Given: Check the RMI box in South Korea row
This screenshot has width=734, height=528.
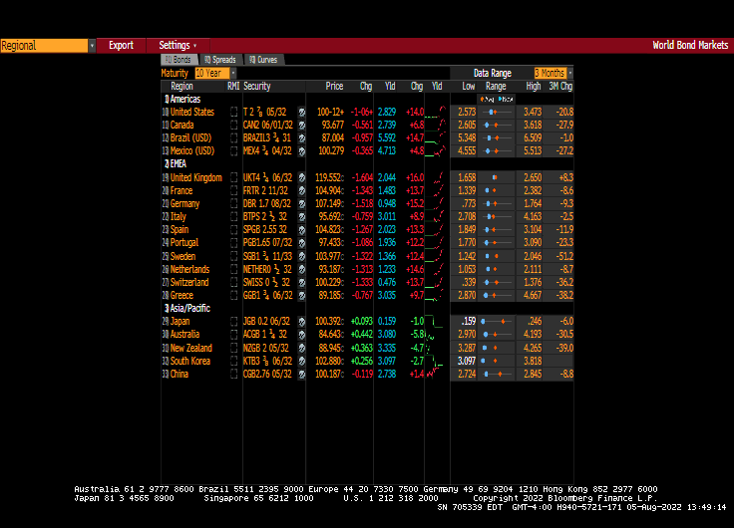Looking at the screenshot, I should [233, 361].
